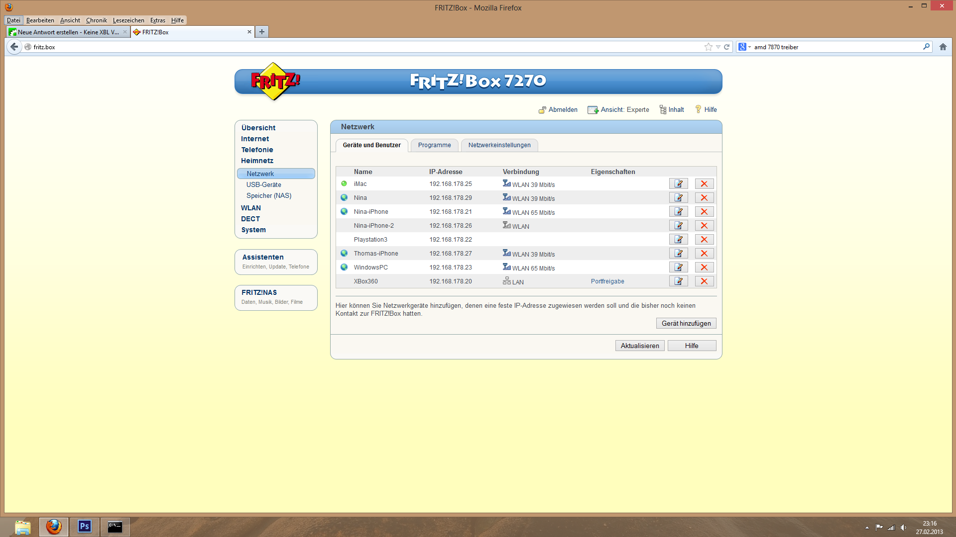Remove the Nina-iPhone-2 device
Image resolution: width=956 pixels, height=537 pixels.
click(x=704, y=226)
